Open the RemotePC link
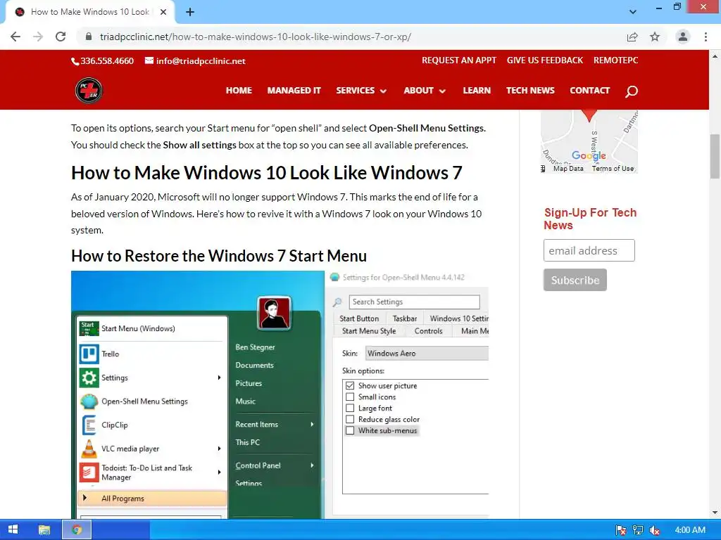The width and height of the screenshot is (721, 540). click(615, 60)
